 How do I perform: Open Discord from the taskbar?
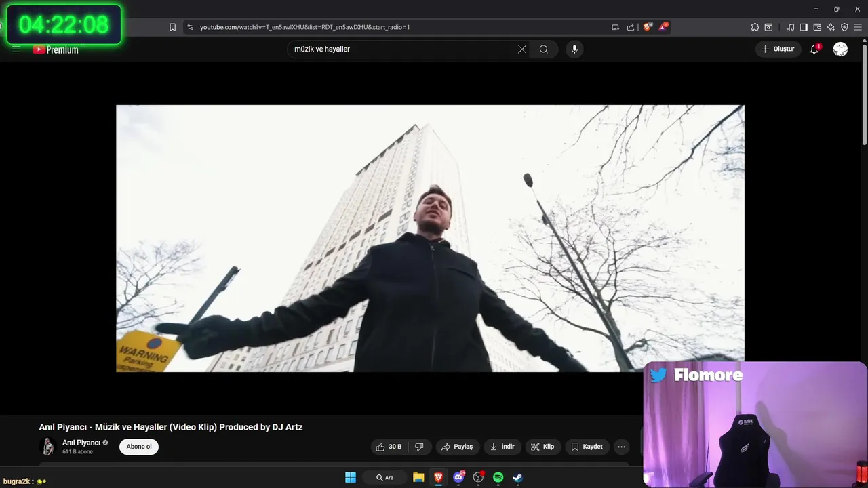(x=459, y=477)
